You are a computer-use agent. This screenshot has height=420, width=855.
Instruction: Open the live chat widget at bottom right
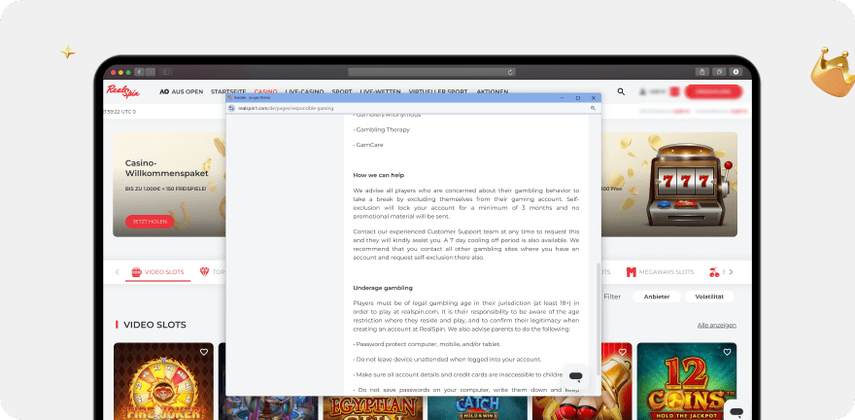(735, 411)
